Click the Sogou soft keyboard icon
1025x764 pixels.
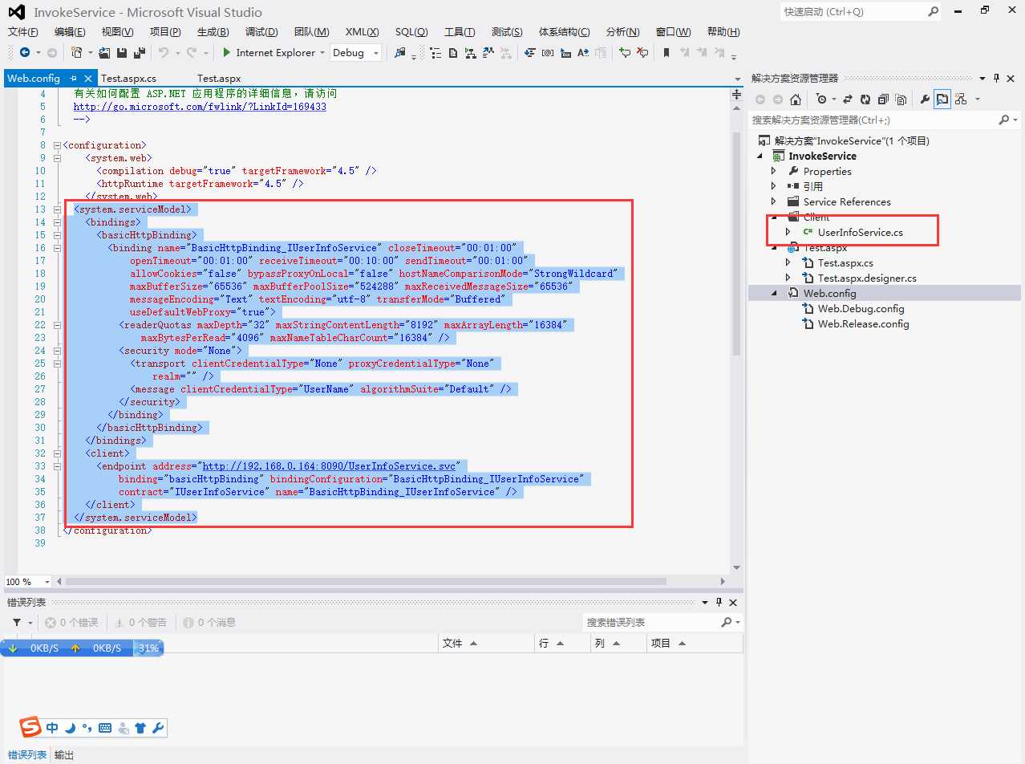[105, 729]
